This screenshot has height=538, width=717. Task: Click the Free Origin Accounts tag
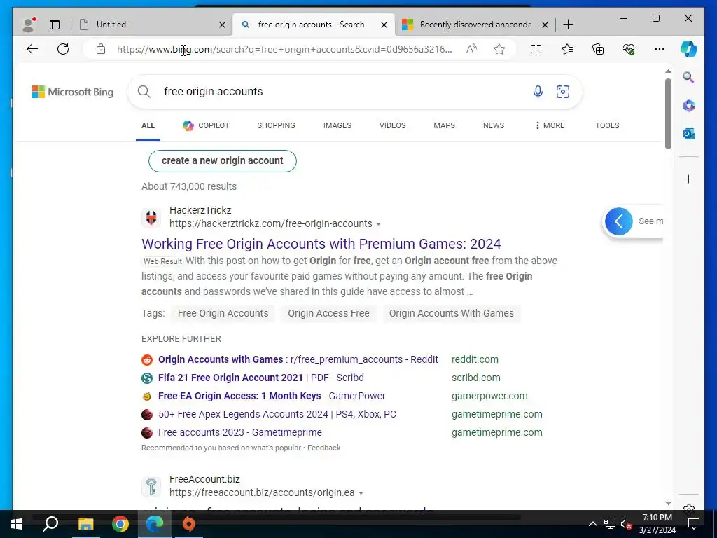(x=223, y=313)
